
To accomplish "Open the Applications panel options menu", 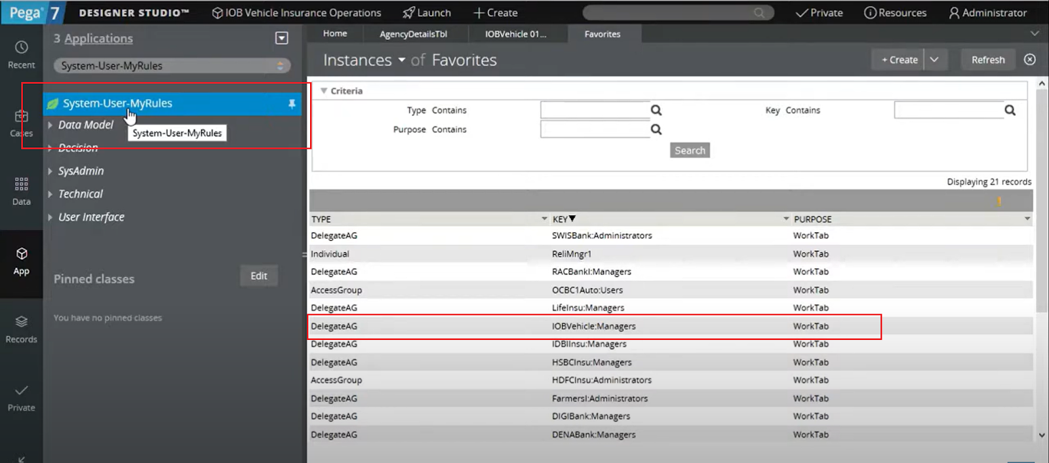I will pyautogui.click(x=282, y=38).
